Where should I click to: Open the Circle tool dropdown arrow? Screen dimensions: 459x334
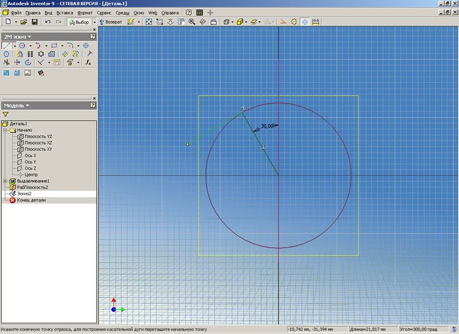click(x=30, y=46)
